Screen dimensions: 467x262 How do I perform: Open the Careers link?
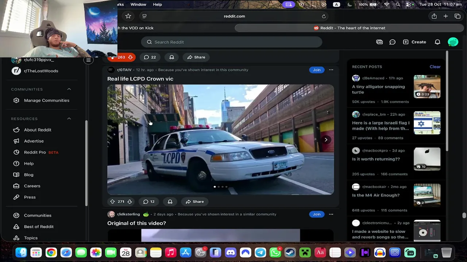32,186
